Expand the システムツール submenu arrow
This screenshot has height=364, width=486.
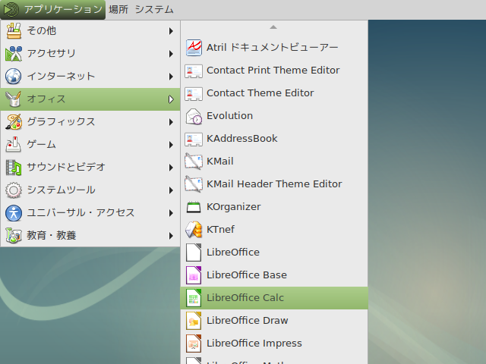click(x=171, y=190)
